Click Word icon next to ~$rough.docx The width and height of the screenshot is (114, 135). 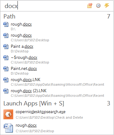[6, 58]
